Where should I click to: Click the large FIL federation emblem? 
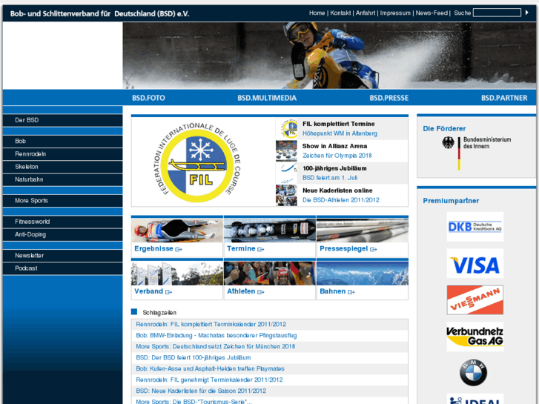coord(197,163)
